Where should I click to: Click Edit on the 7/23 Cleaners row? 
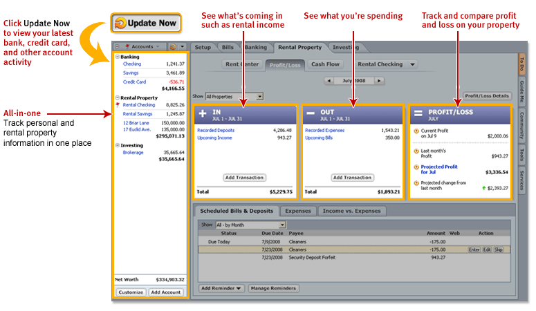coord(487,249)
